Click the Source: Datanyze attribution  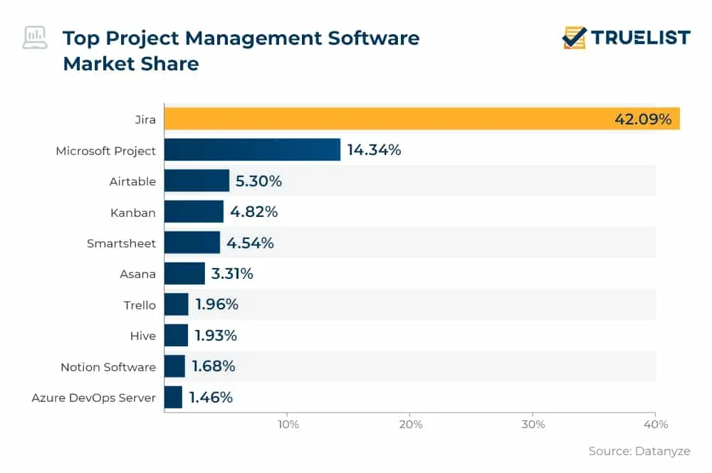pos(639,451)
